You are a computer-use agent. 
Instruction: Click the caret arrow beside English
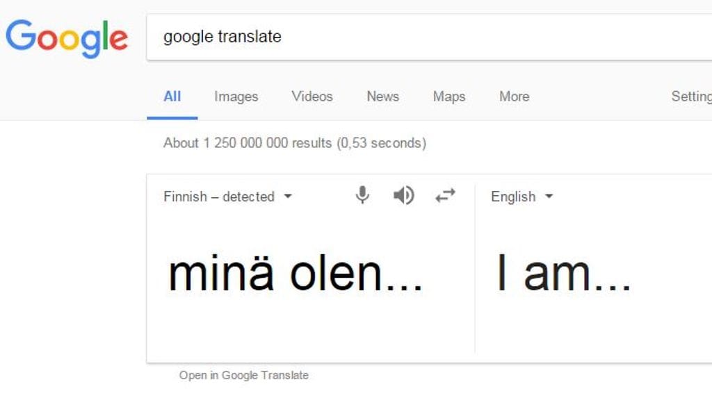tap(549, 197)
